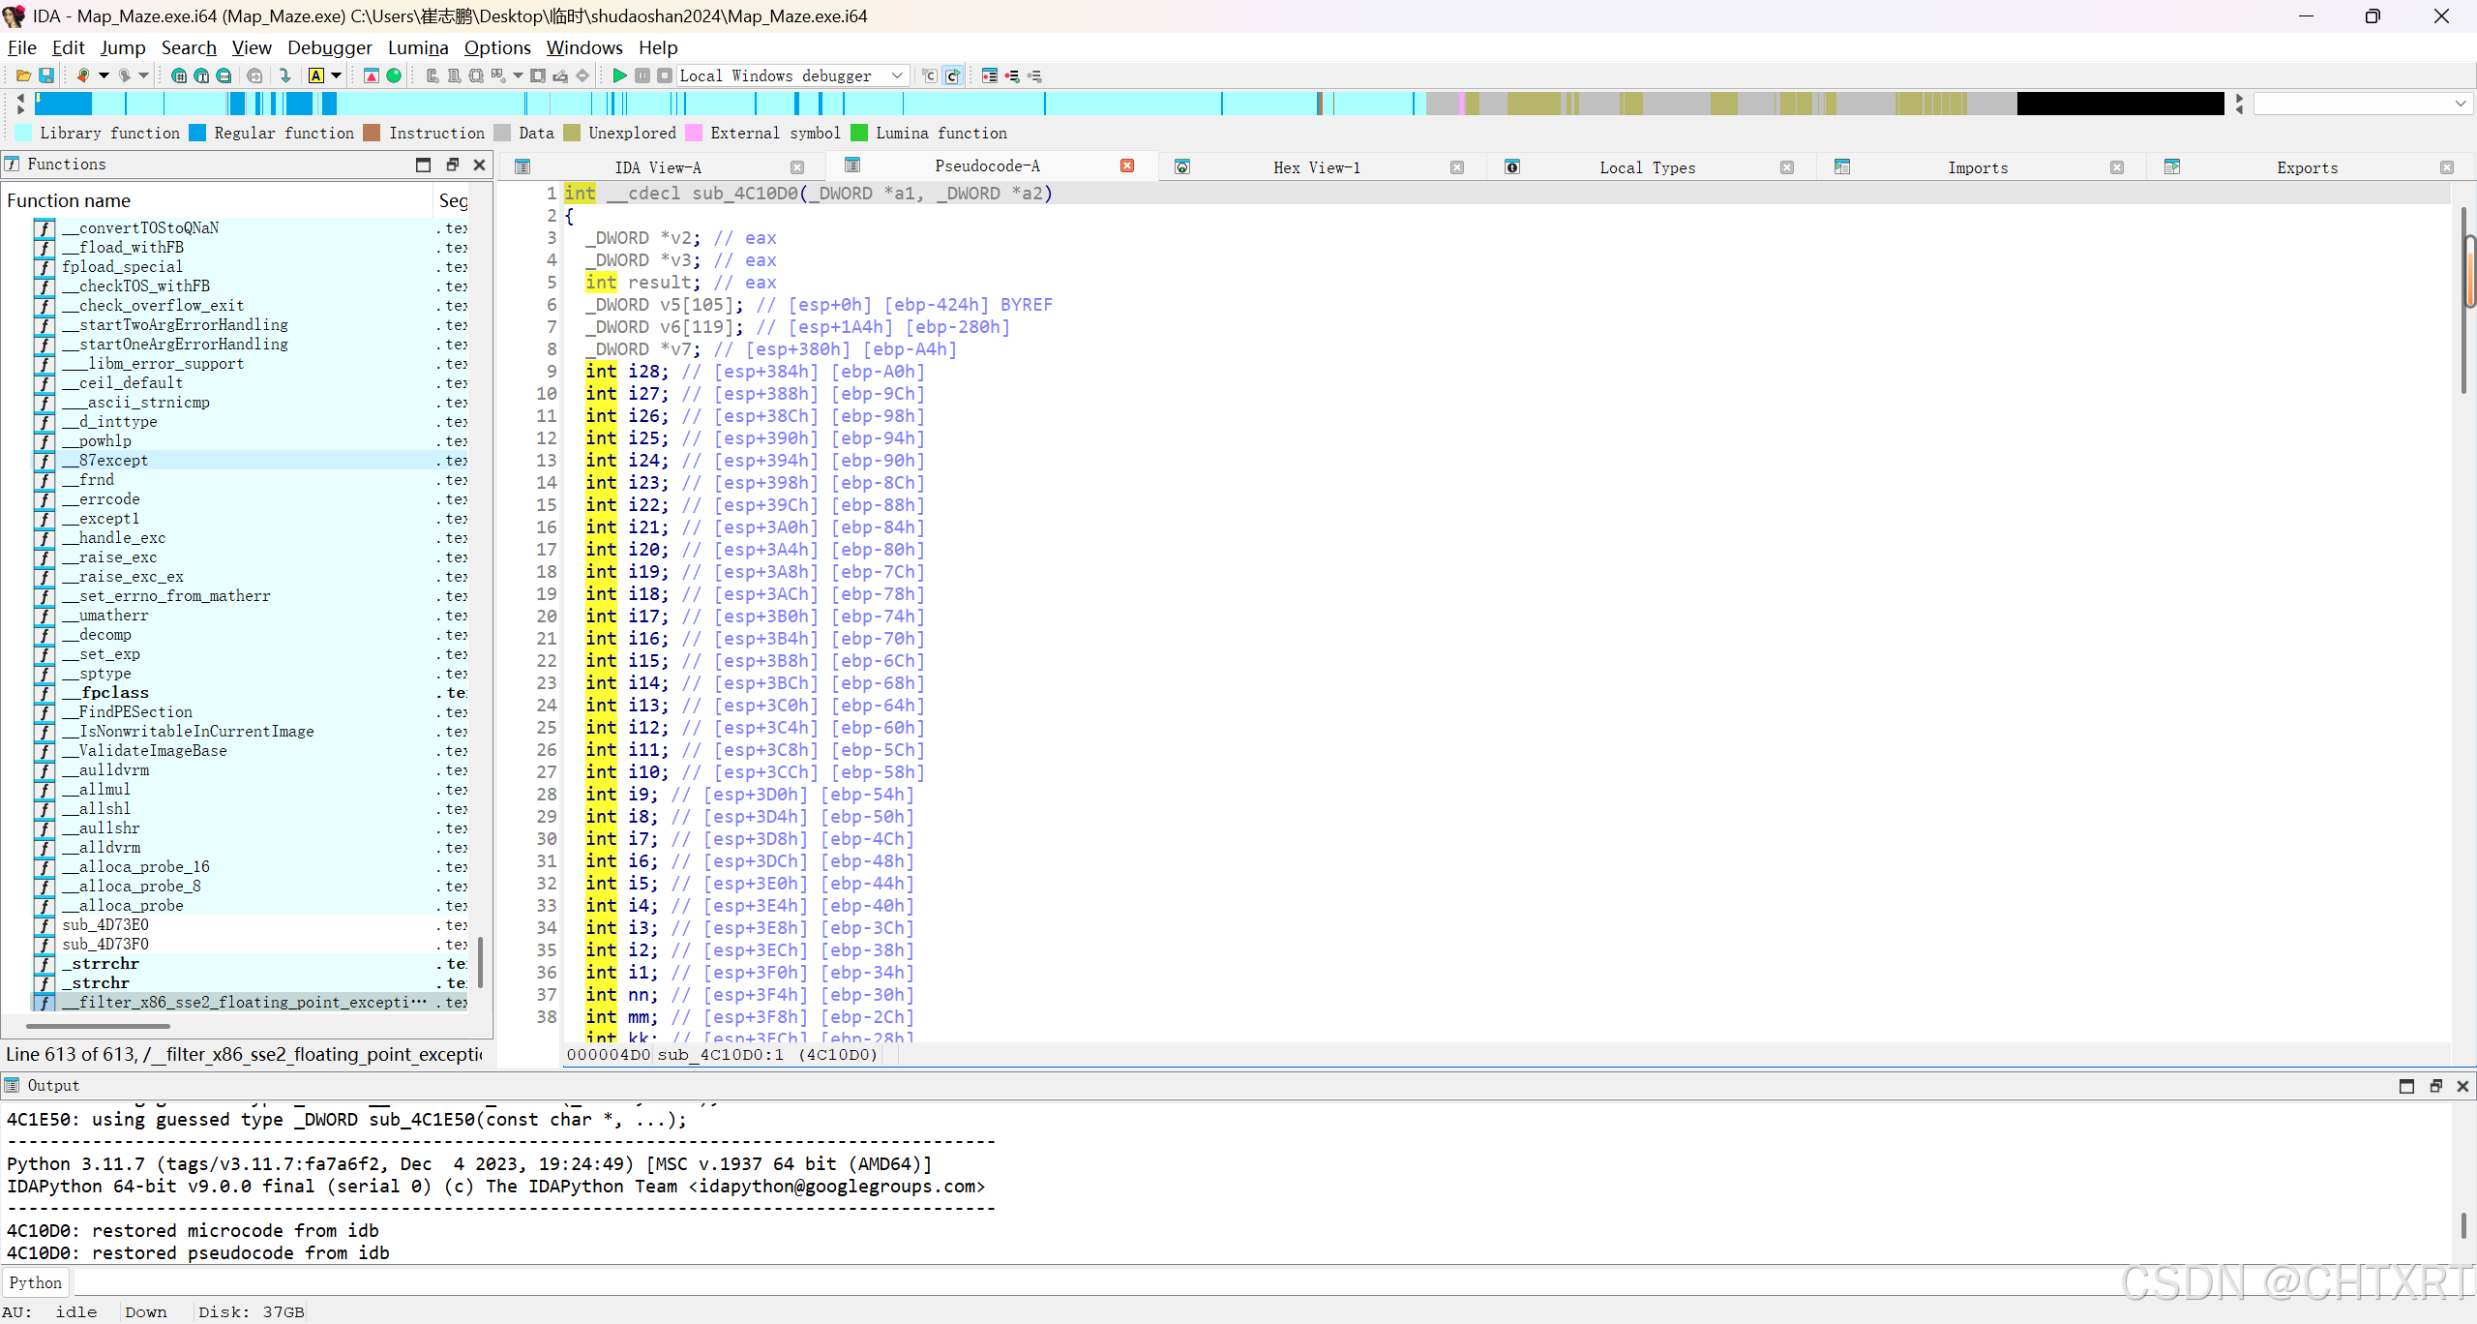The height and width of the screenshot is (1324, 2477).
Task: Open the Local Windows debugger dropdown
Action: (x=792, y=75)
